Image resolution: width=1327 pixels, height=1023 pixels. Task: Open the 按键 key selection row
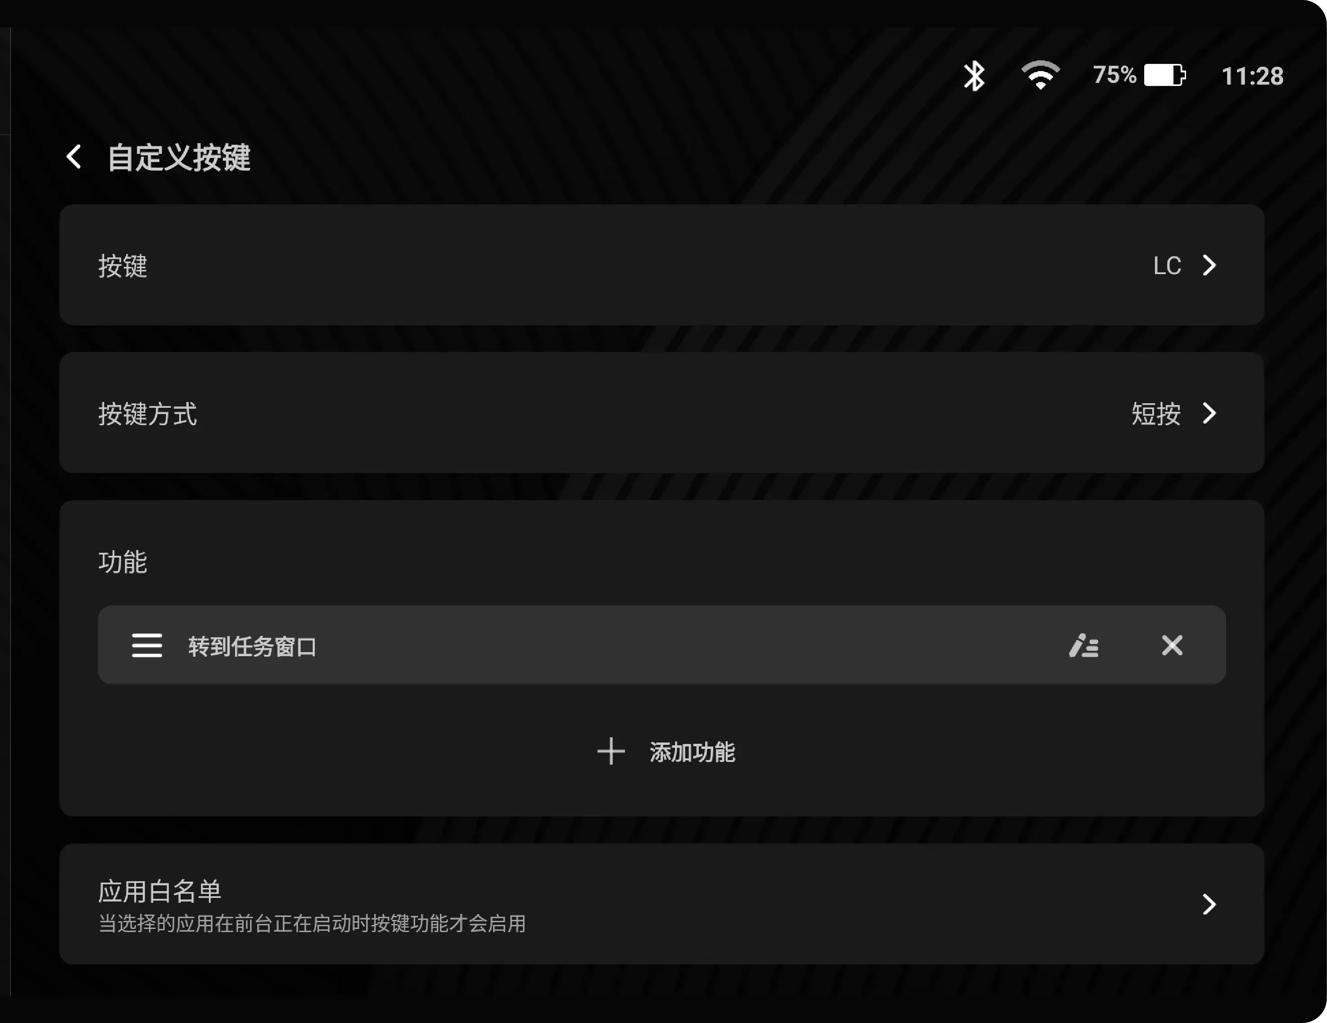click(x=661, y=265)
